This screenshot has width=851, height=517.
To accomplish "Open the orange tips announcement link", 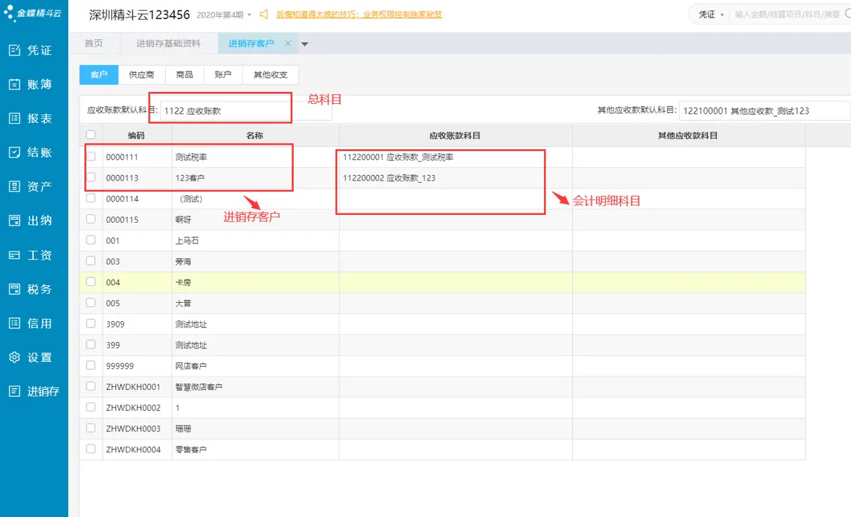I will pyautogui.click(x=358, y=15).
